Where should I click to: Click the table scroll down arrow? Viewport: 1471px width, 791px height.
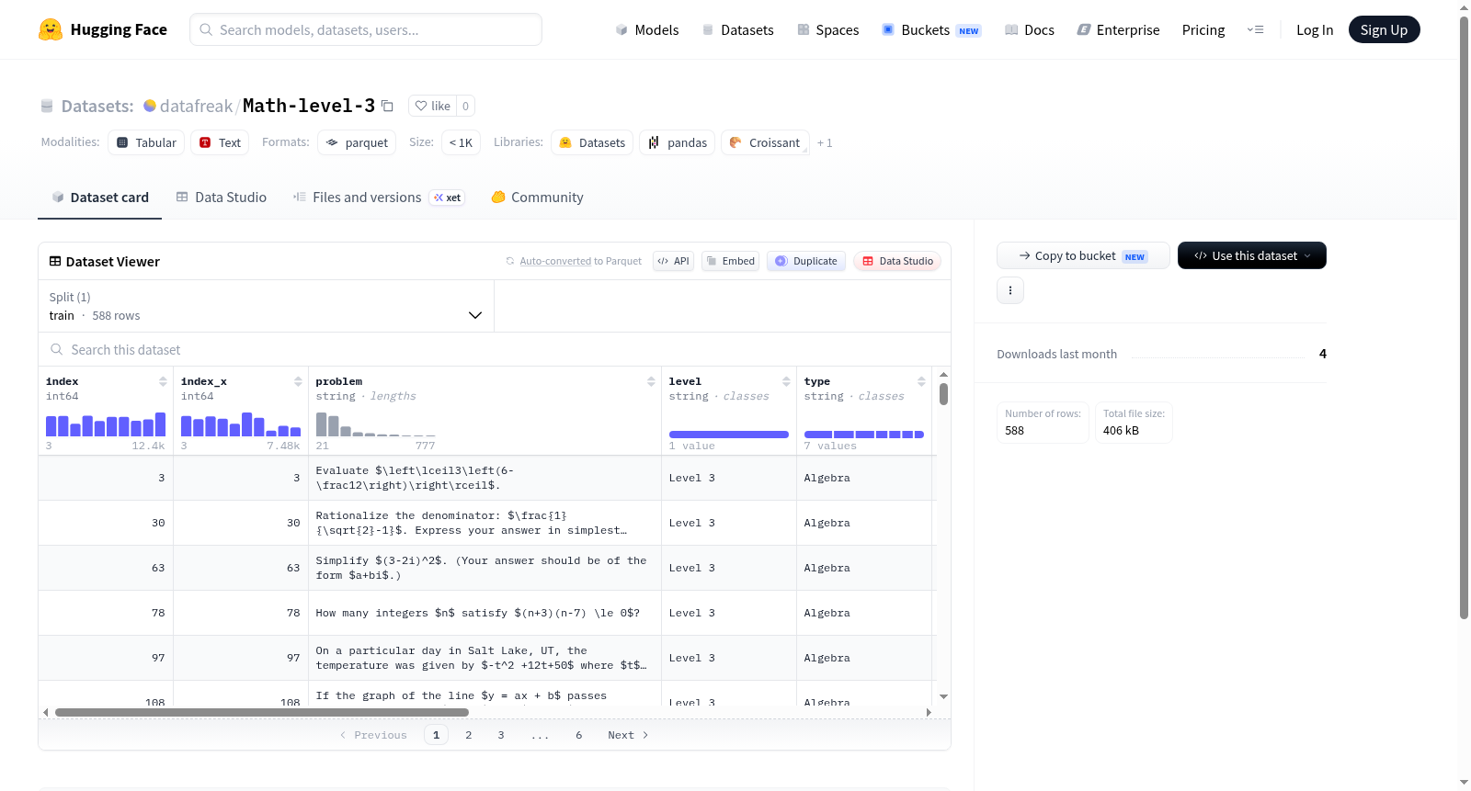pyautogui.click(x=943, y=696)
